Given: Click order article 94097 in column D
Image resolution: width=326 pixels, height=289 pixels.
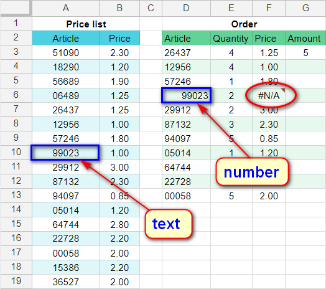Looking at the screenshot, I should 186,138.
